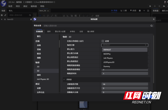Image resolution: width=168 pixels, height=110 pixels.
Task: Click the pause button in top toolbar
Action: point(155,6)
